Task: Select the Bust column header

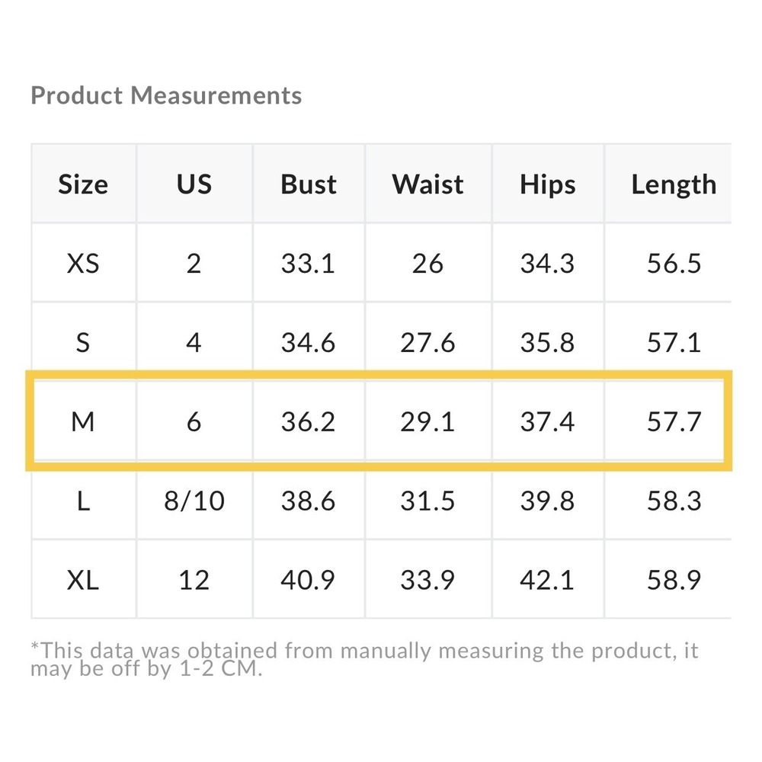Action: tap(309, 184)
